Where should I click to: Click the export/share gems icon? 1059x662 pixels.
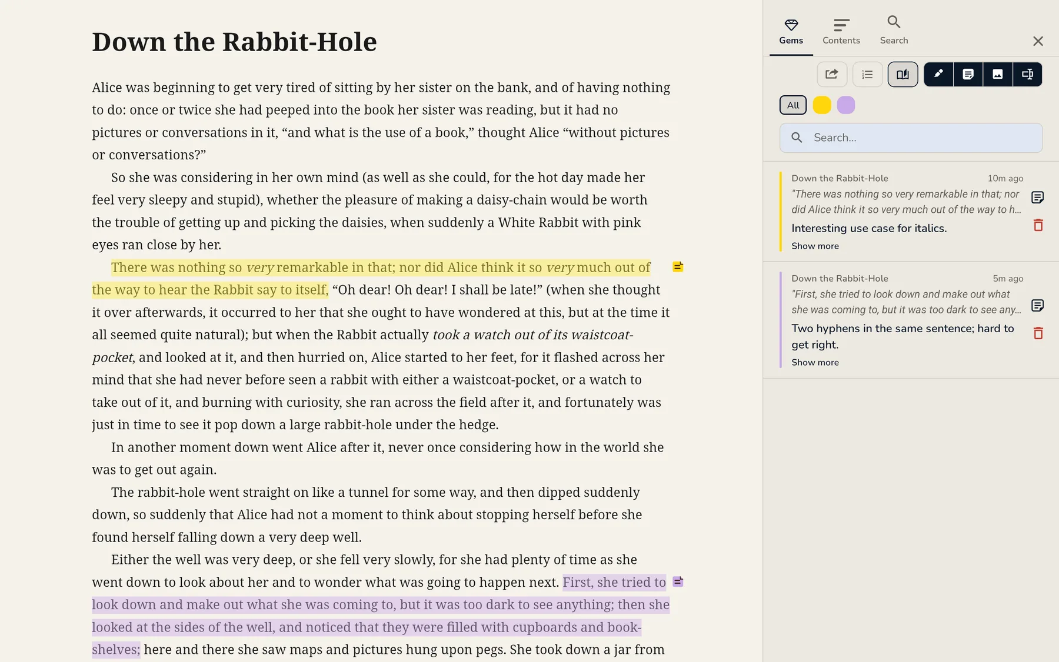tap(832, 74)
